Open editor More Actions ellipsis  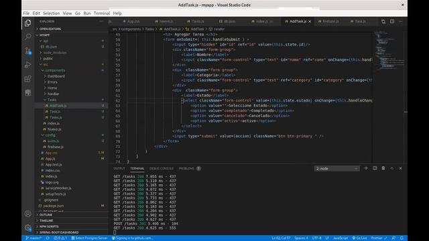(x=401, y=21)
